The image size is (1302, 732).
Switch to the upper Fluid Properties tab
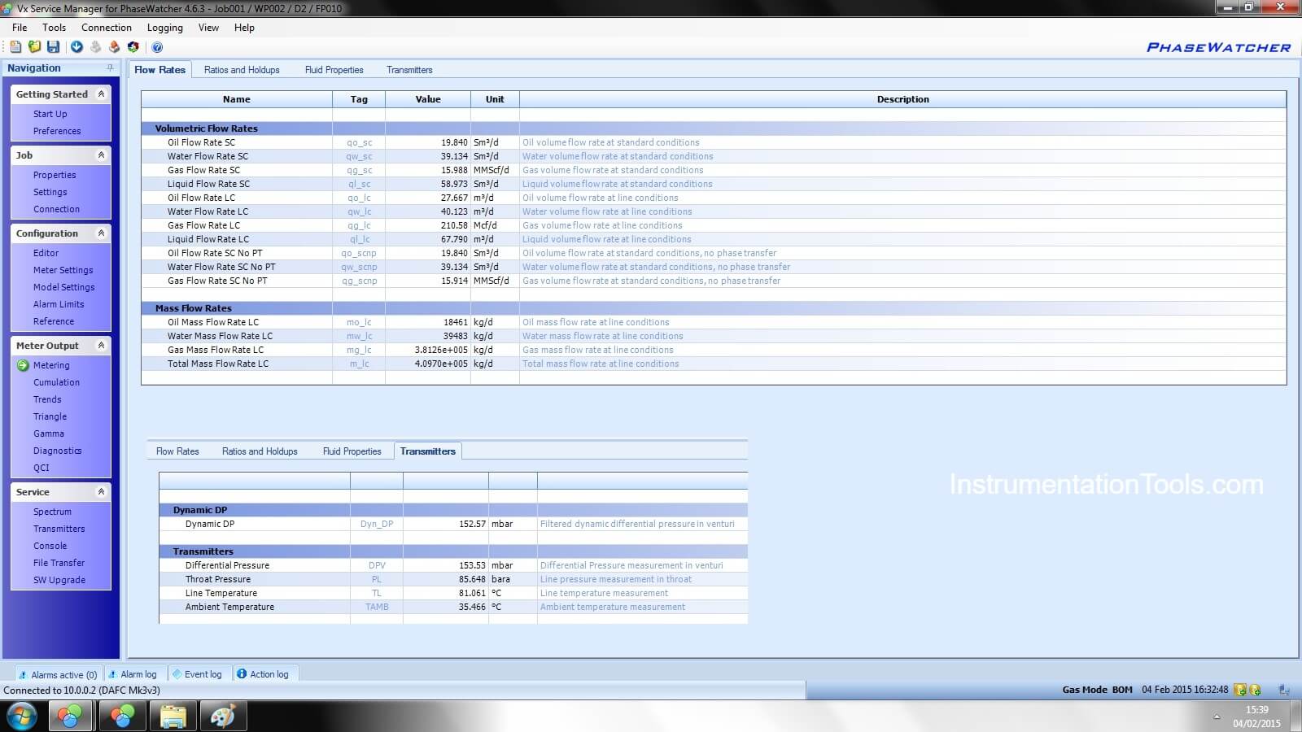[334, 70]
